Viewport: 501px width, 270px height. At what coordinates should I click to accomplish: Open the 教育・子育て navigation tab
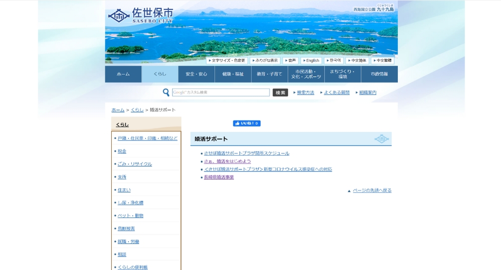[x=270, y=74]
